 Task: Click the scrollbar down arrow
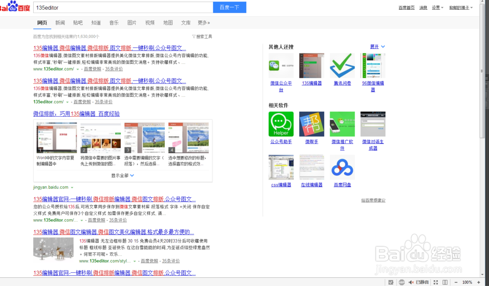coord(482,275)
